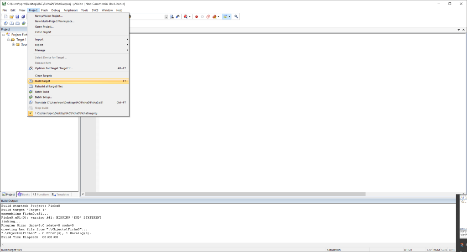This screenshot has height=252, width=467.
Task: Open the Window layout dropdown arrow
Action: coord(230,17)
